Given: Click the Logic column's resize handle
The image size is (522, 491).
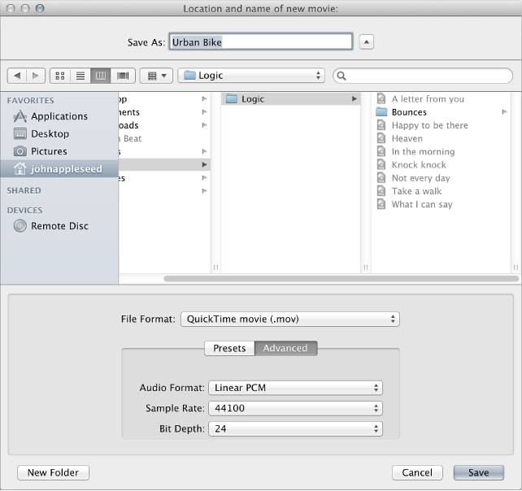Looking at the screenshot, I should pos(366,267).
